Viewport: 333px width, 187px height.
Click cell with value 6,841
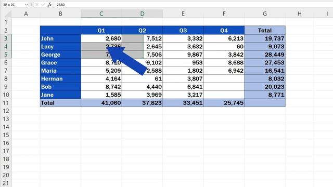183,87
